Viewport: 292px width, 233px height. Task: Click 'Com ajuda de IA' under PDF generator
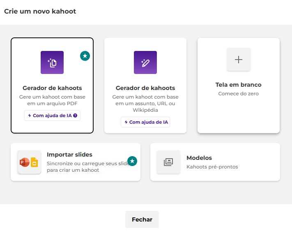click(52, 115)
